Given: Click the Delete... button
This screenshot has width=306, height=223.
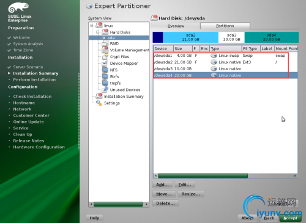Looking at the screenshot, I should point(165,203).
